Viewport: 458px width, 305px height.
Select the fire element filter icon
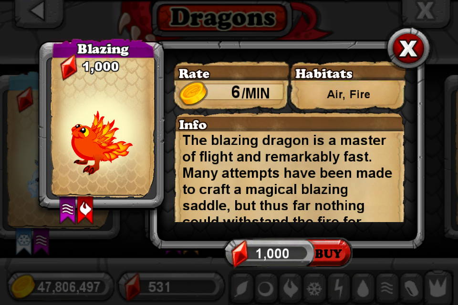(x=290, y=287)
